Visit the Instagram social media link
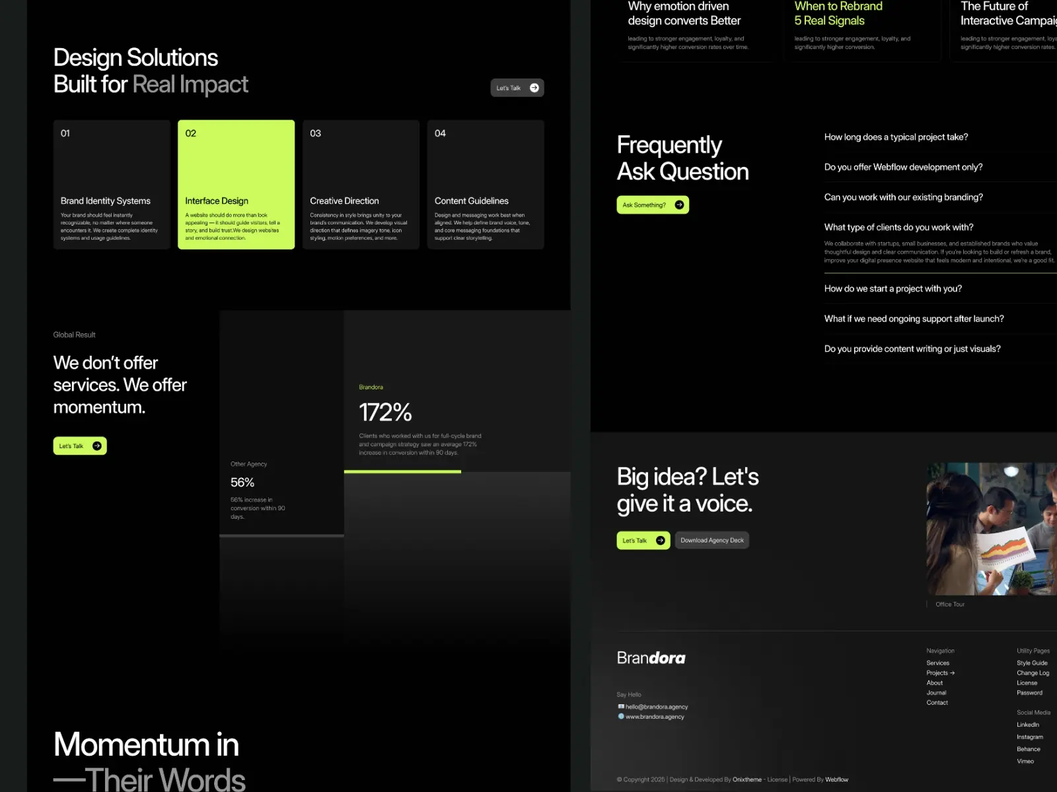The width and height of the screenshot is (1057, 792). click(x=1029, y=737)
